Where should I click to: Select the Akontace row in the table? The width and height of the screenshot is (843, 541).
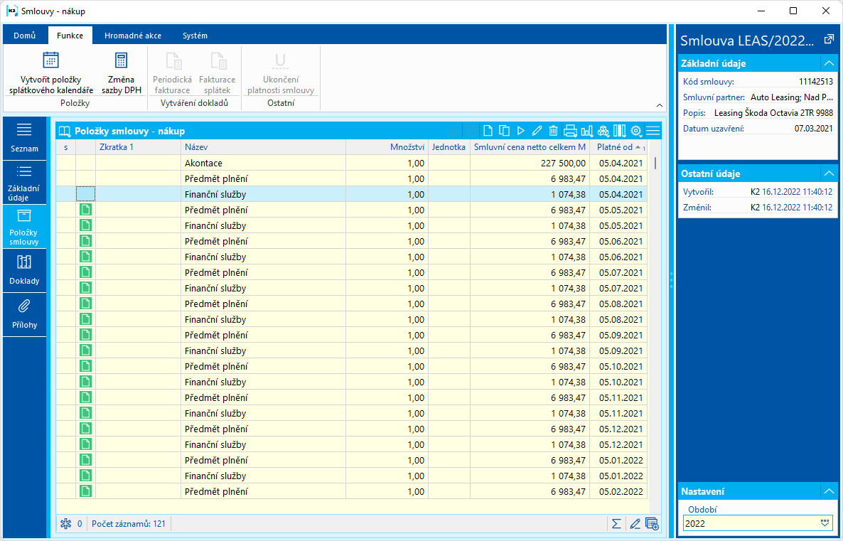click(203, 163)
